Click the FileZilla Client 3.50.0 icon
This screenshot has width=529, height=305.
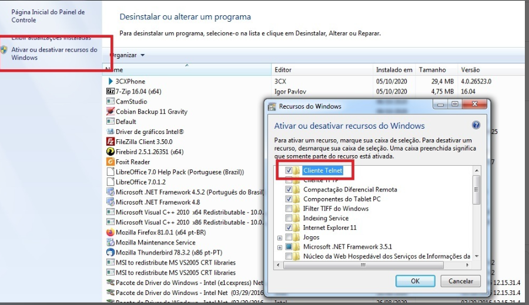111,142
